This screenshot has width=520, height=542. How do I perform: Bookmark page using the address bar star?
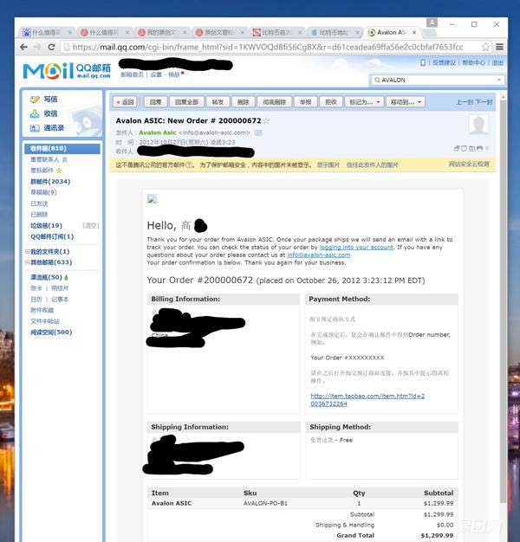click(486, 47)
